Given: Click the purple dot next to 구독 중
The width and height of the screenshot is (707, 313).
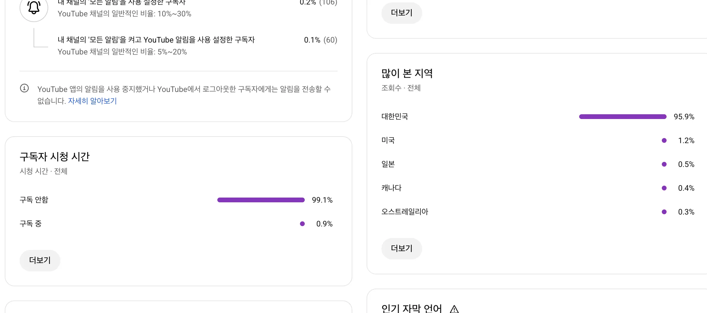Looking at the screenshot, I should coord(302,224).
